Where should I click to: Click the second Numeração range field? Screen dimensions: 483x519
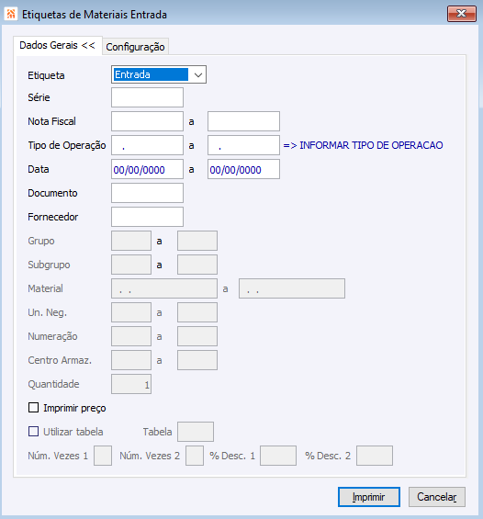[x=197, y=336]
